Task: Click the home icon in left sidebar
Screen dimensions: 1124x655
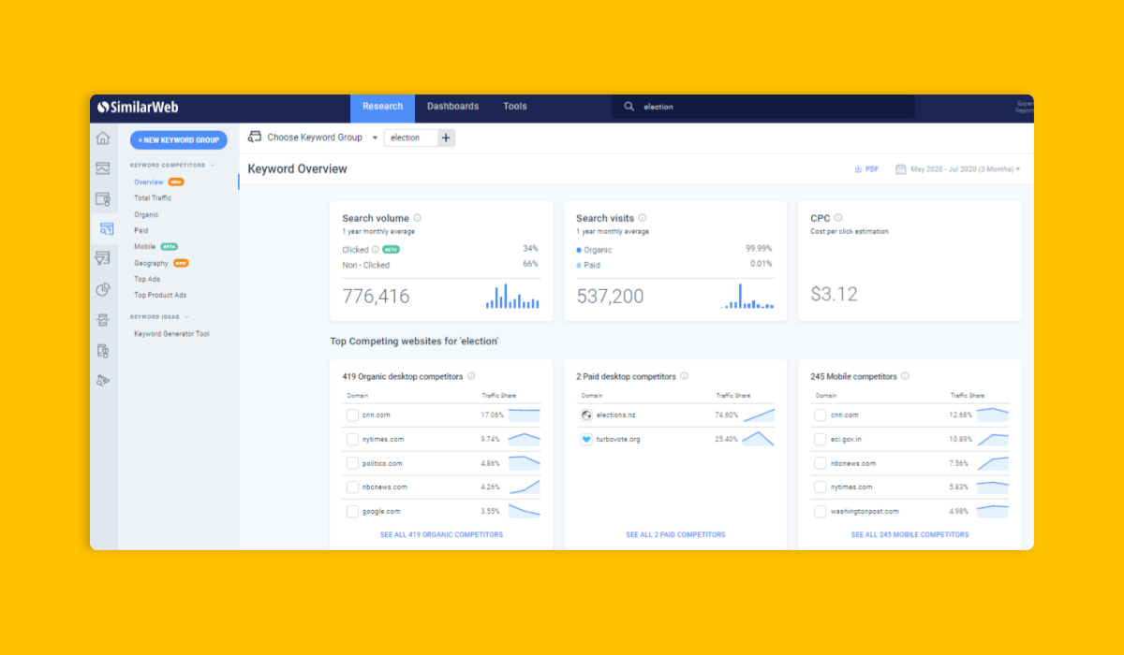Action: (x=103, y=138)
